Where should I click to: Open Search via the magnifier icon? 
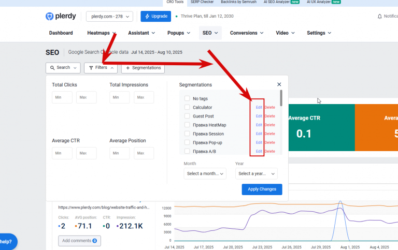[x=52, y=68]
